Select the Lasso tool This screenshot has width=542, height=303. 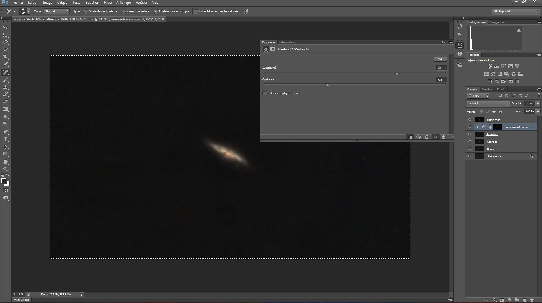[5, 42]
